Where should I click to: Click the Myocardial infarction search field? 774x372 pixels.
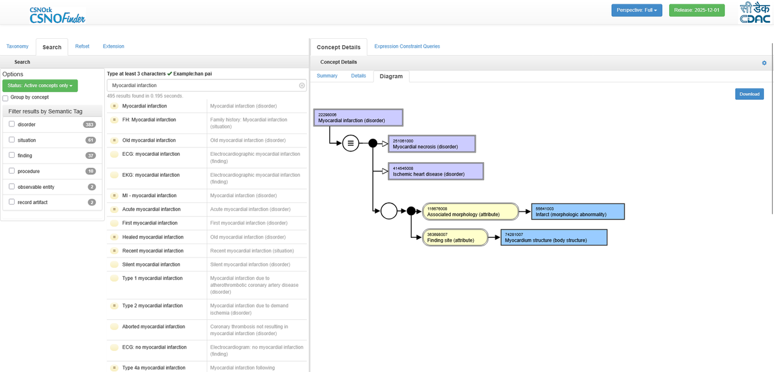point(202,85)
